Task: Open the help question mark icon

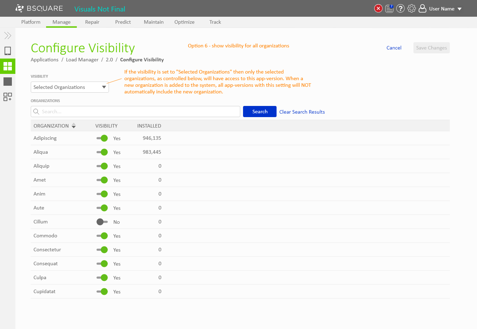Action: (x=401, y=8)
